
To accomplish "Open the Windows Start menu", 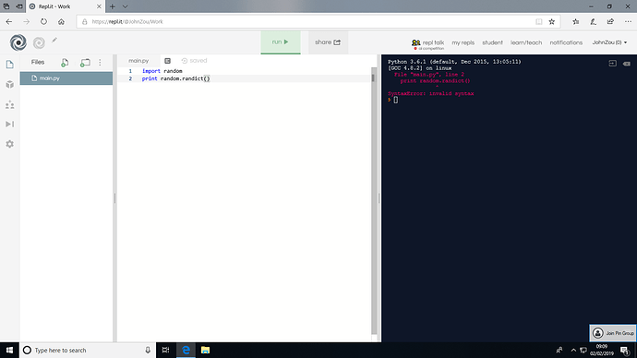I will [x=9, y=350].
